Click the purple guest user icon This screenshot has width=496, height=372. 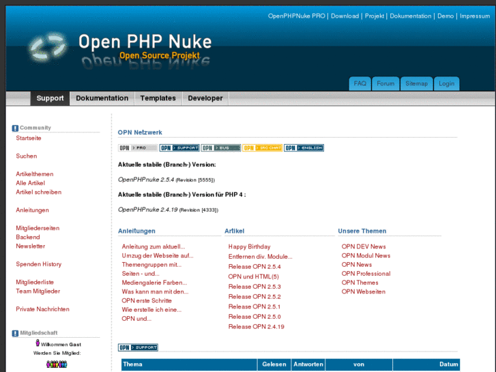point(37,345)
